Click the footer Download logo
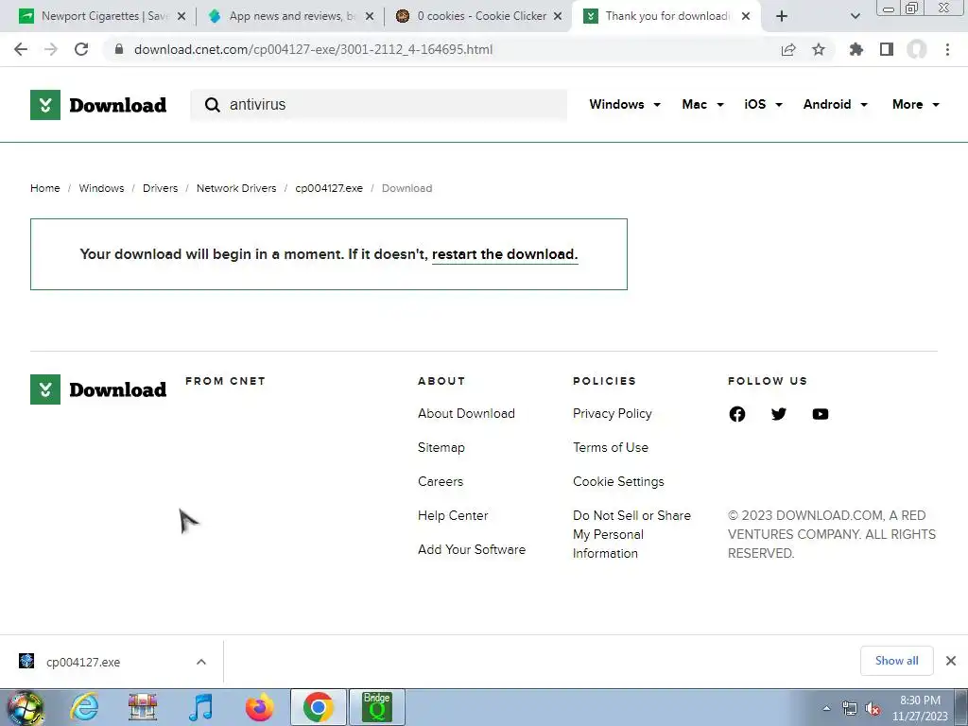The width and height of the screenshot is (968, 726). pyautogui.click(x=98, y=389)
